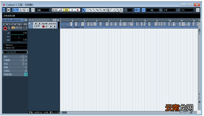
Task: Select audio event Ina Wroldsen - I Wanted You
Action: (x=129, y=25)
